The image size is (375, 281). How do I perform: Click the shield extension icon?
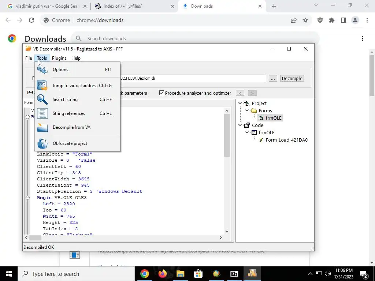click(320, 20)
